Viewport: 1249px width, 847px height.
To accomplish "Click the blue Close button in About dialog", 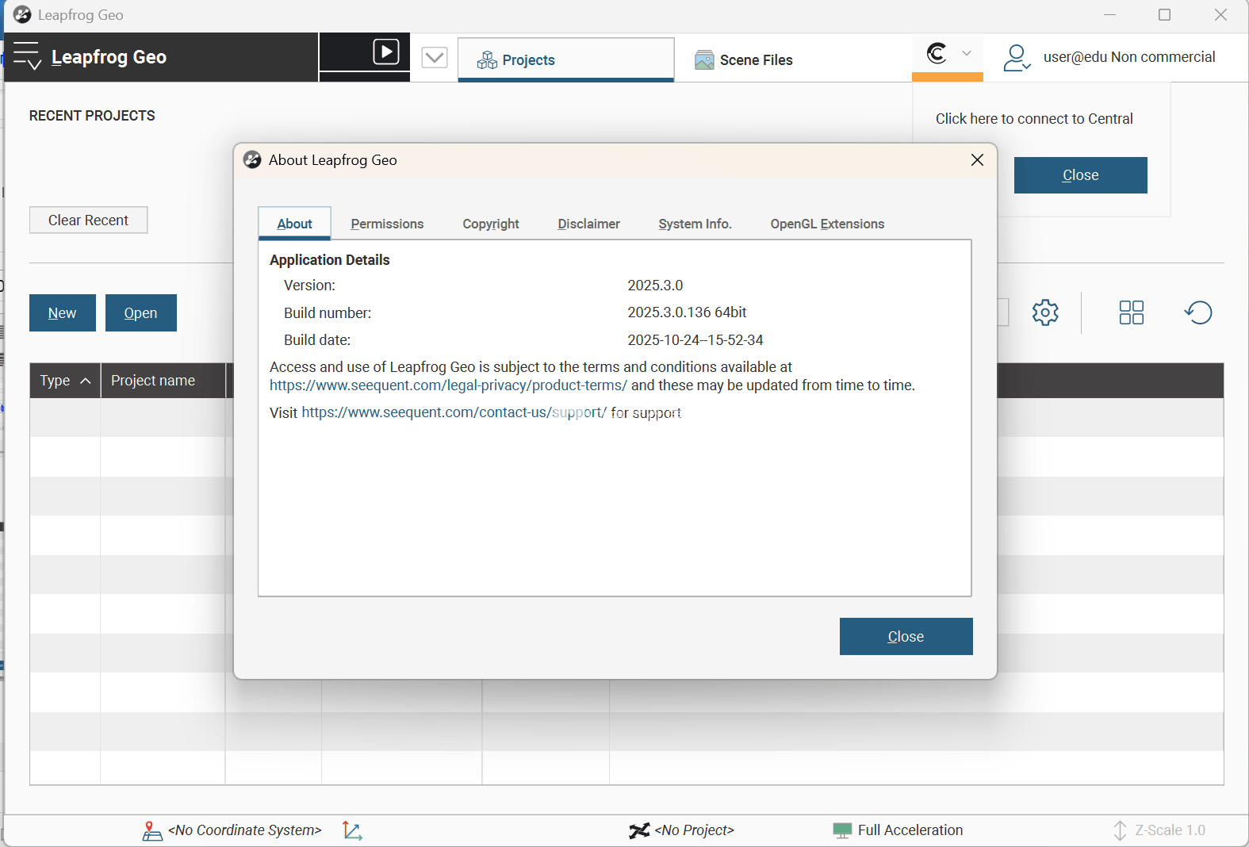I will [906, 637].
